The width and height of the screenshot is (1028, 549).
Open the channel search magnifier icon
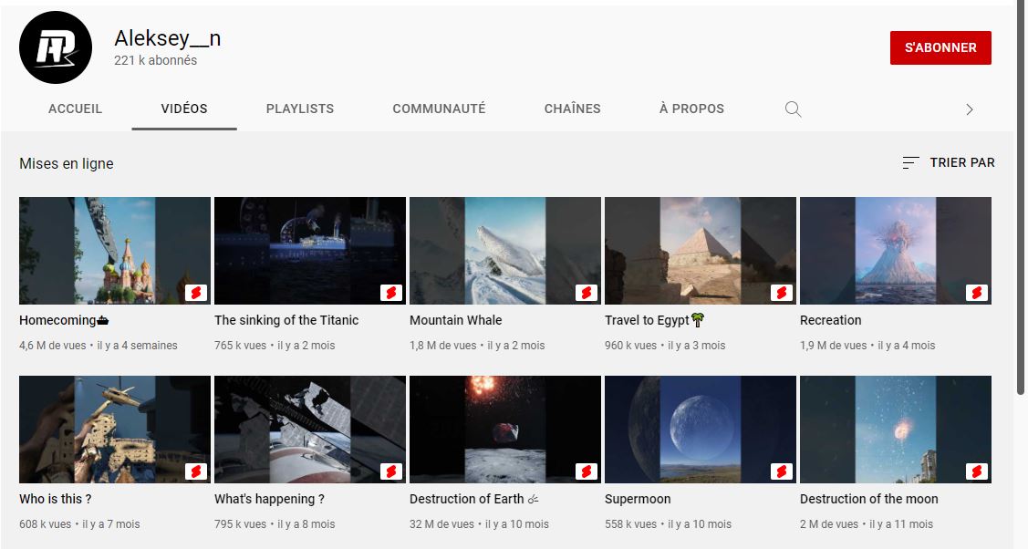[x=793, y=109]
